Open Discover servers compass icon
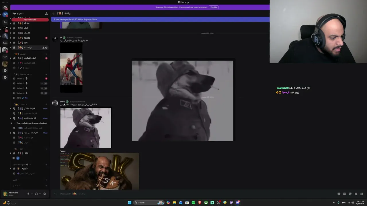367x206 pixels. click(5, 78)
